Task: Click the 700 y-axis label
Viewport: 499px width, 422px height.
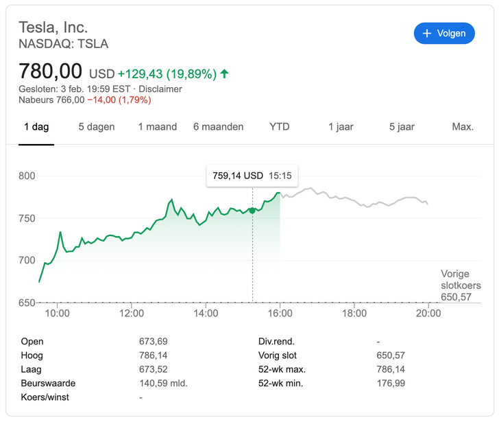Action: 27,260
